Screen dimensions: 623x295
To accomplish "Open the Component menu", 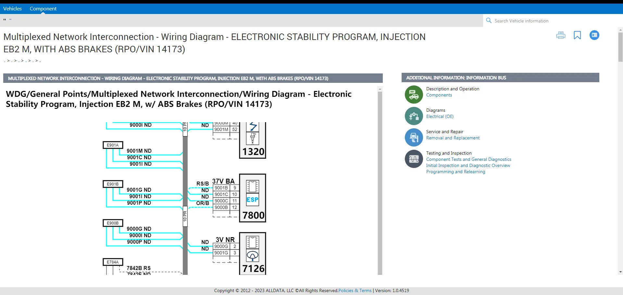I will coord(43,8).
